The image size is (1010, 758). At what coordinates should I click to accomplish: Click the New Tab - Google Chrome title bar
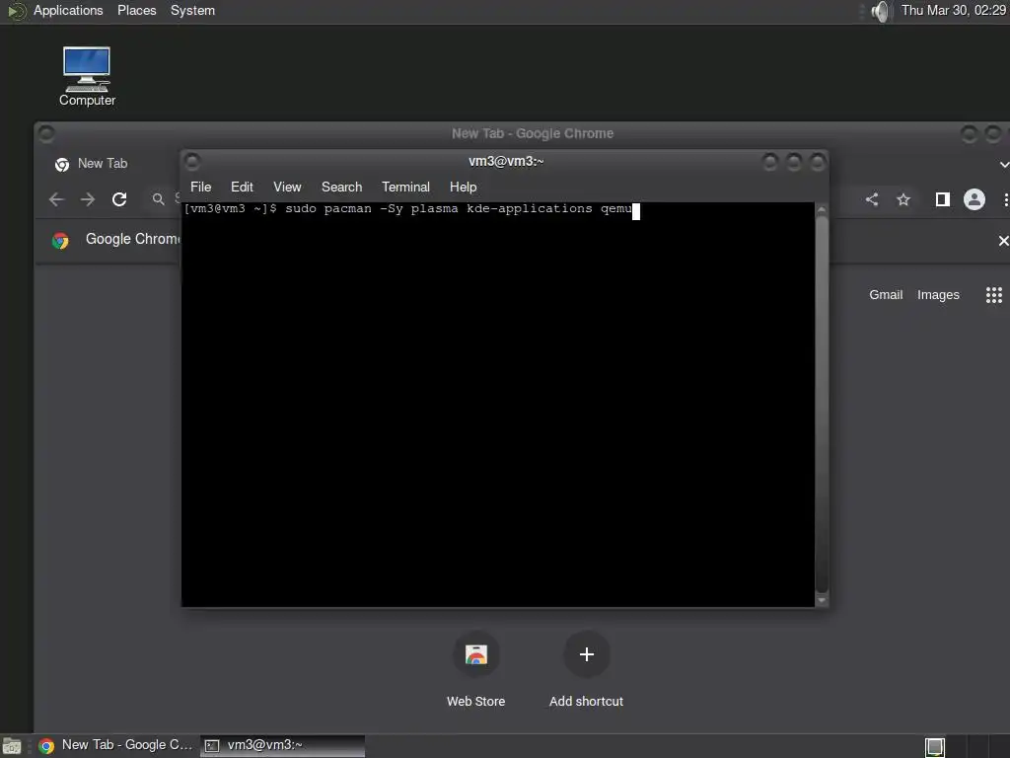point(532,133)
